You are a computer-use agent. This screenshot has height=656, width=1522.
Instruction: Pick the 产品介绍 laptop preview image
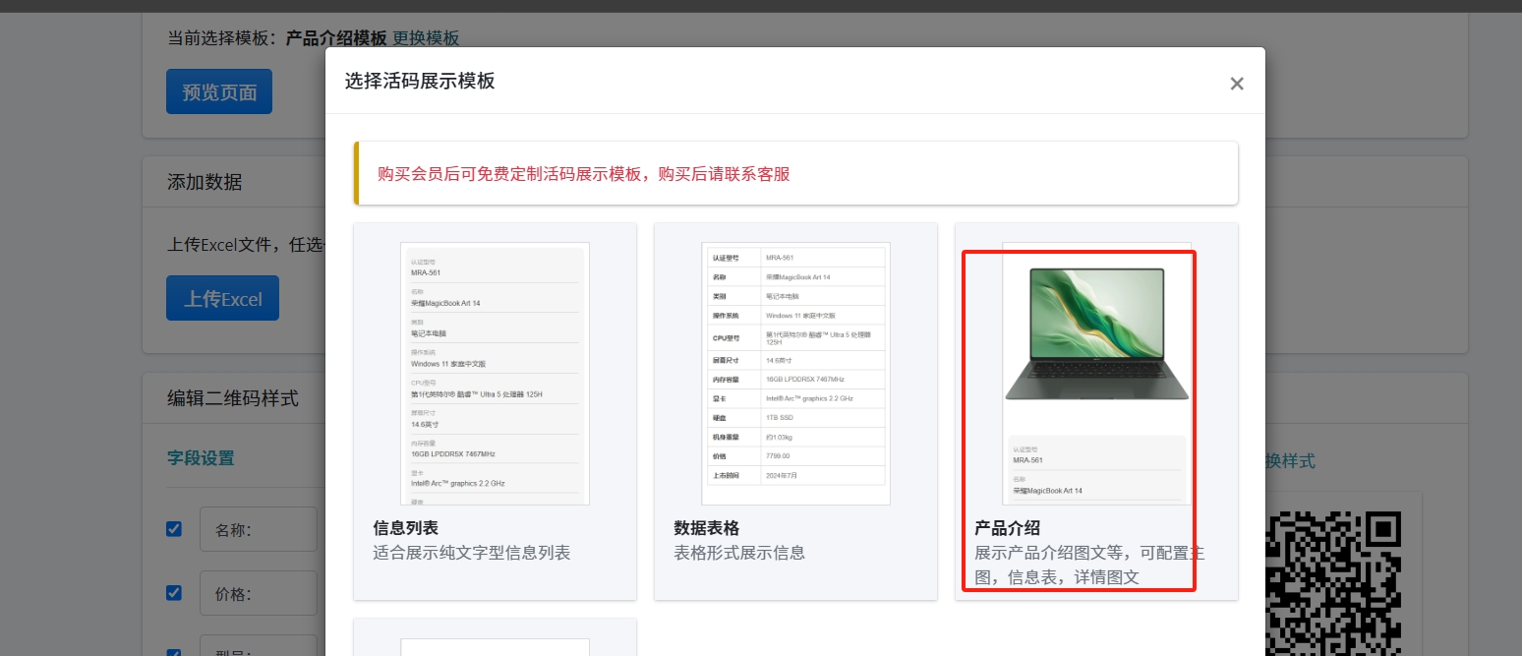coord(1096,334)
